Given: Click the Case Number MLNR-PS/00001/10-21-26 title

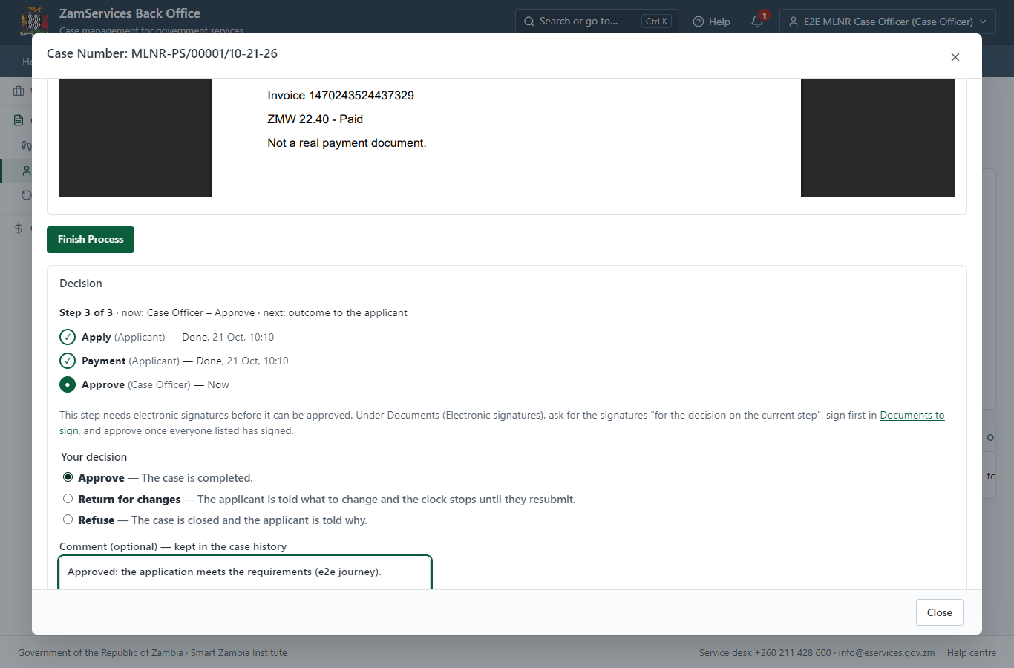Looking at the screenshot, I should coord(162,53).
